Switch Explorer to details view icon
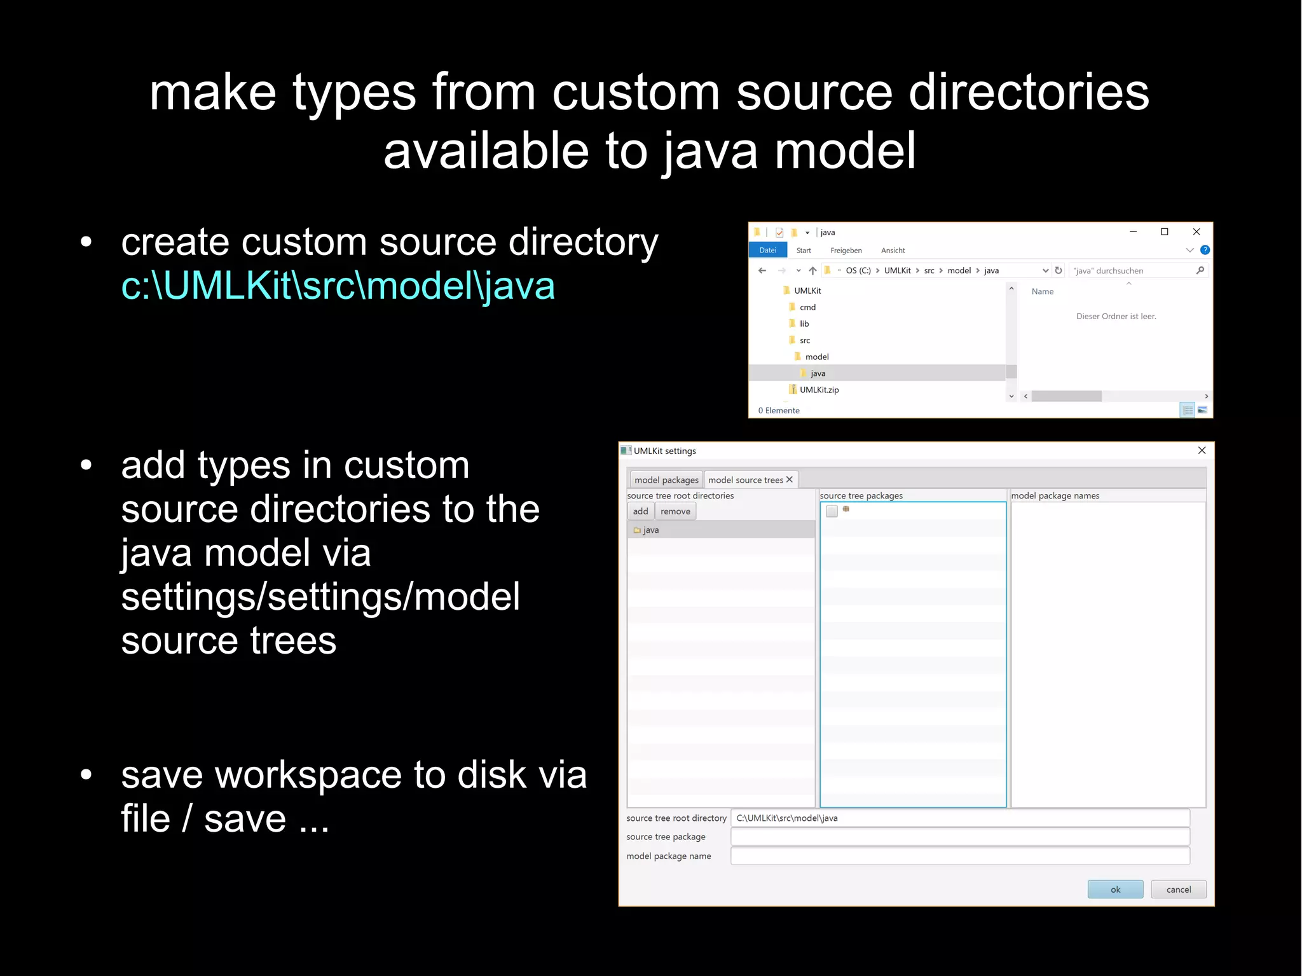Screen dimensions: 1302x976 click(1187, 410)
